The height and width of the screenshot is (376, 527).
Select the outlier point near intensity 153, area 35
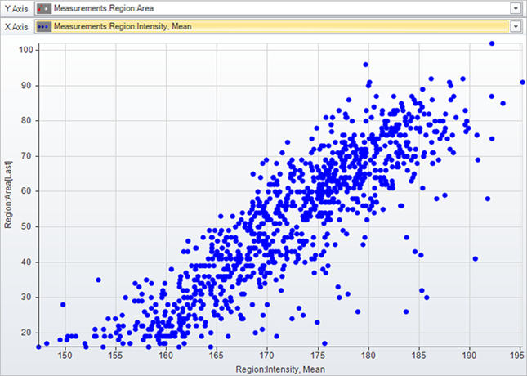(x=98, y=280)
